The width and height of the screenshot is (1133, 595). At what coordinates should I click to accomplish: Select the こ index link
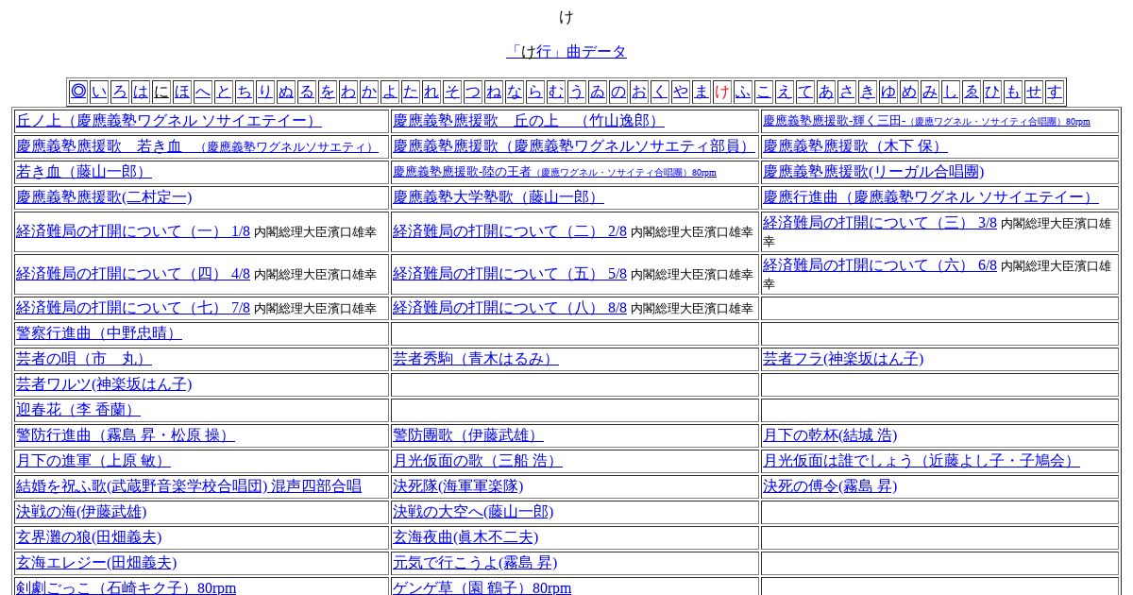(764, 92)
